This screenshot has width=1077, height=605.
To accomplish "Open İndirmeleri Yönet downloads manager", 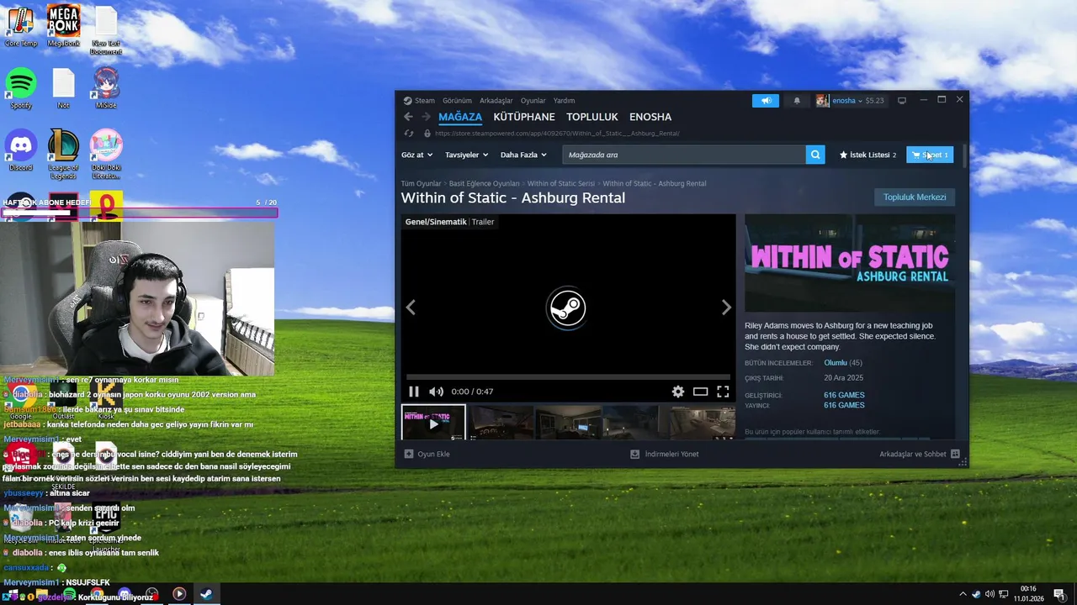I will [665, 454].
